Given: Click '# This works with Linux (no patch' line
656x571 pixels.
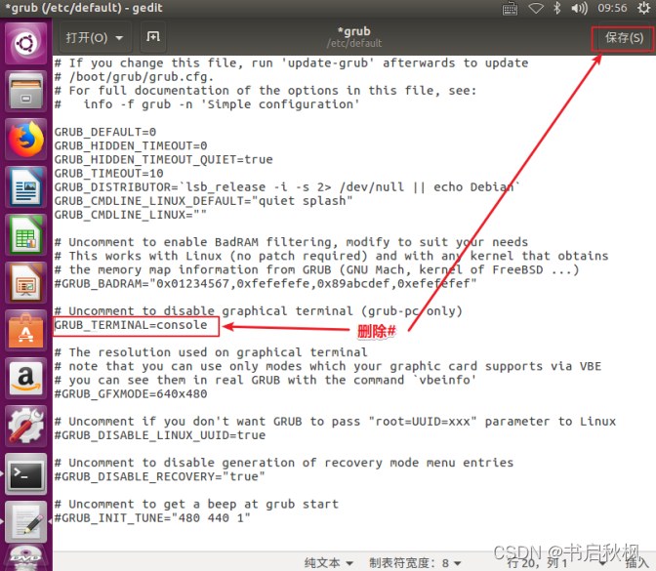Looking at the screenshot, I should (331, 256).
